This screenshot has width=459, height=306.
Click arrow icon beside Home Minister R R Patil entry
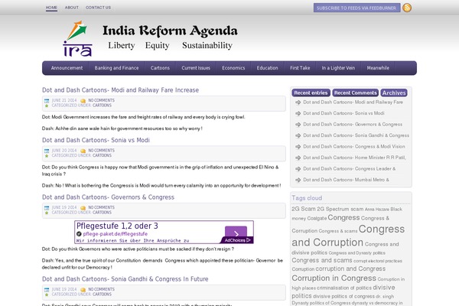298,158
